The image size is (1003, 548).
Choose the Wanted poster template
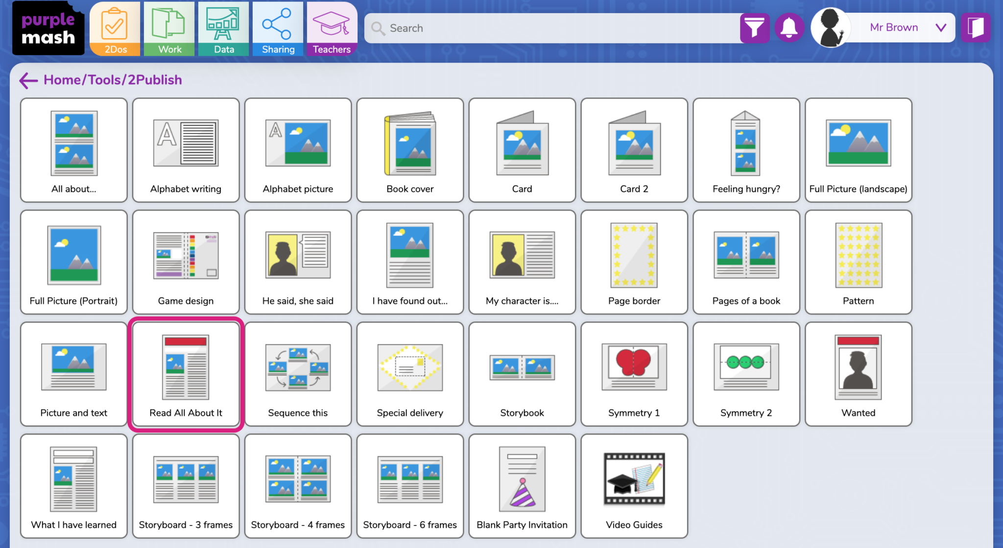pos(858,374)
